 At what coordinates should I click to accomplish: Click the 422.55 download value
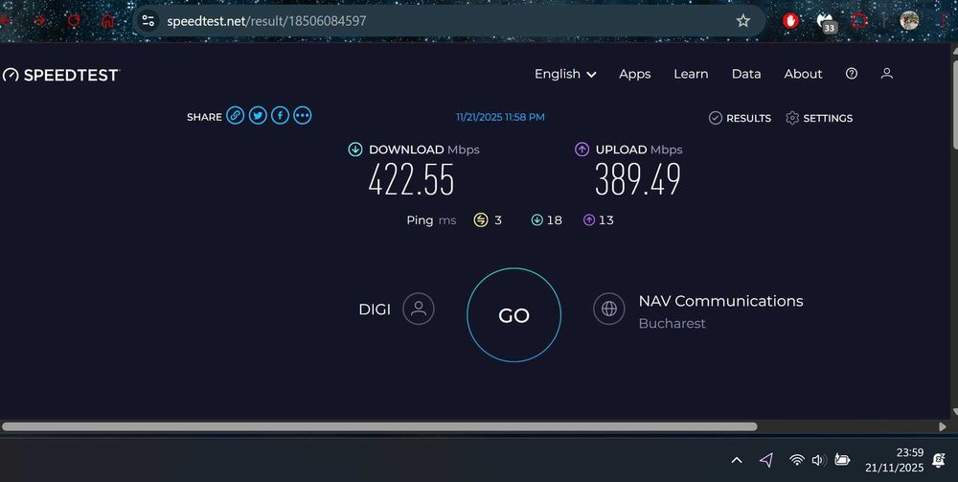pos(412,179)
